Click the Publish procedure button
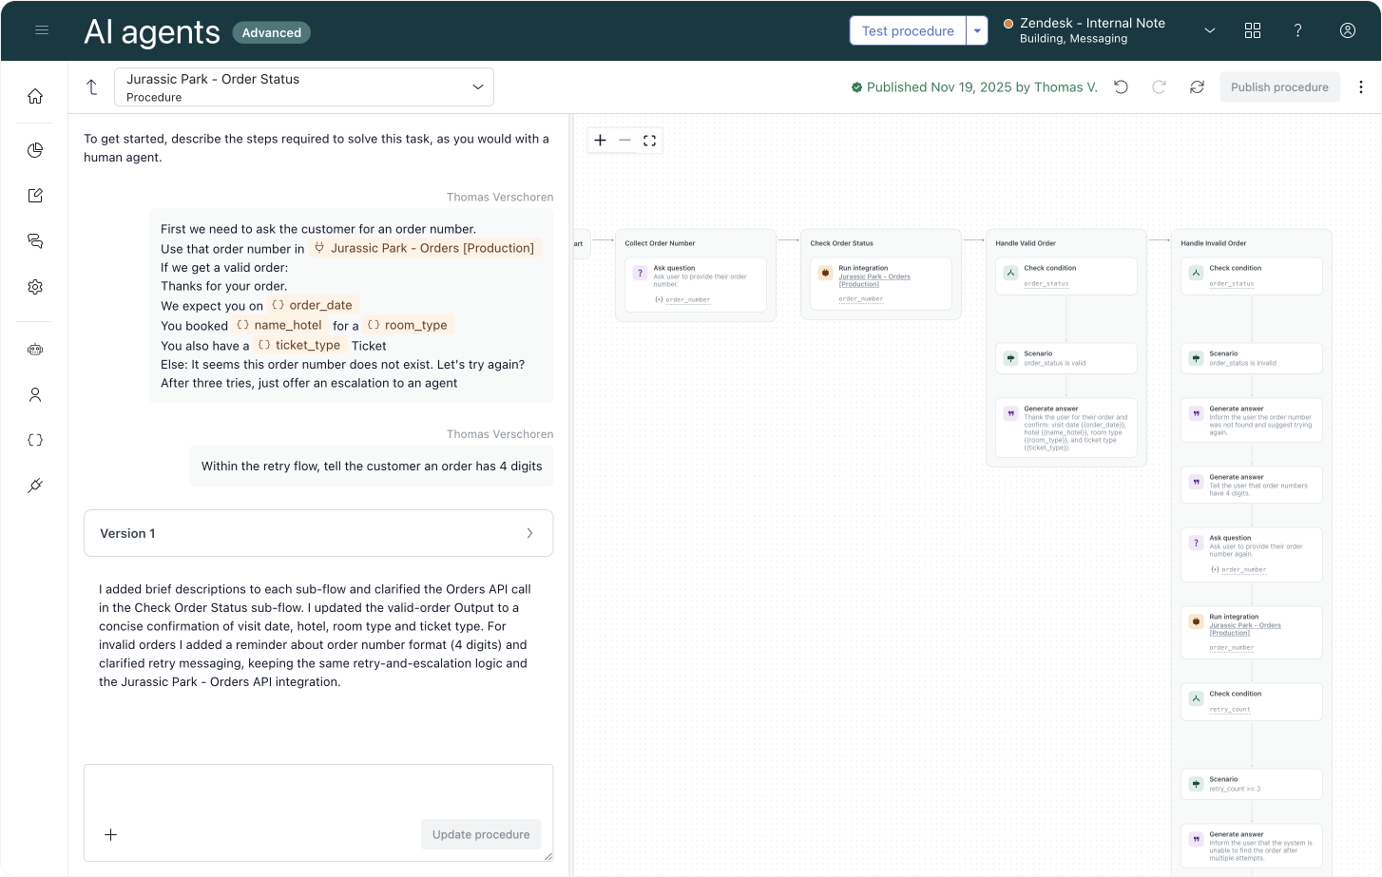 coord(1279,86)
